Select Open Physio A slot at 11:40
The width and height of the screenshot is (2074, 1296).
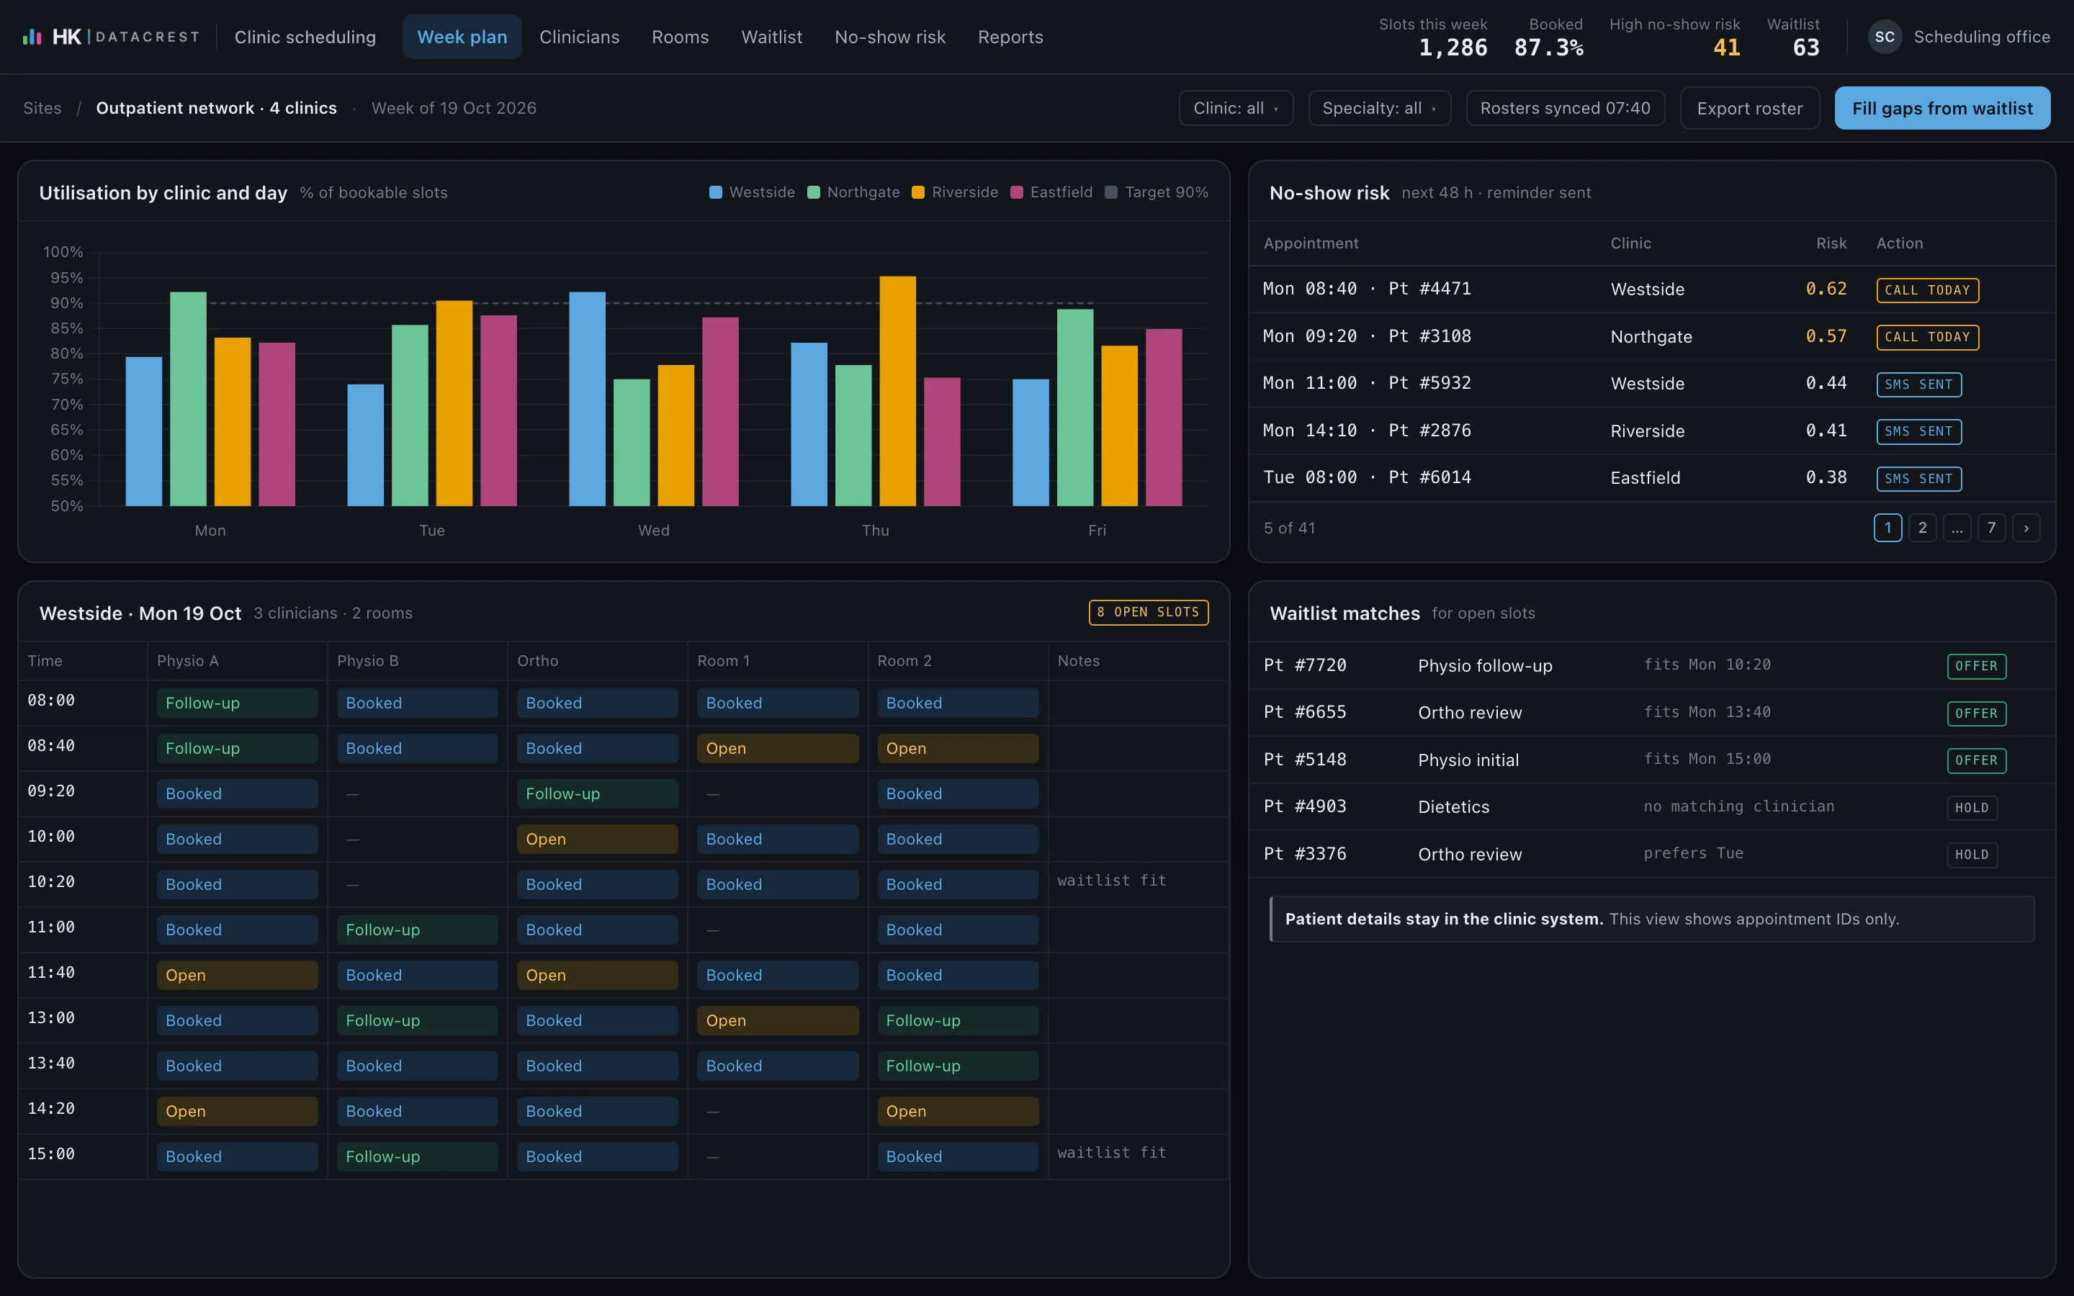pos(236,976)
